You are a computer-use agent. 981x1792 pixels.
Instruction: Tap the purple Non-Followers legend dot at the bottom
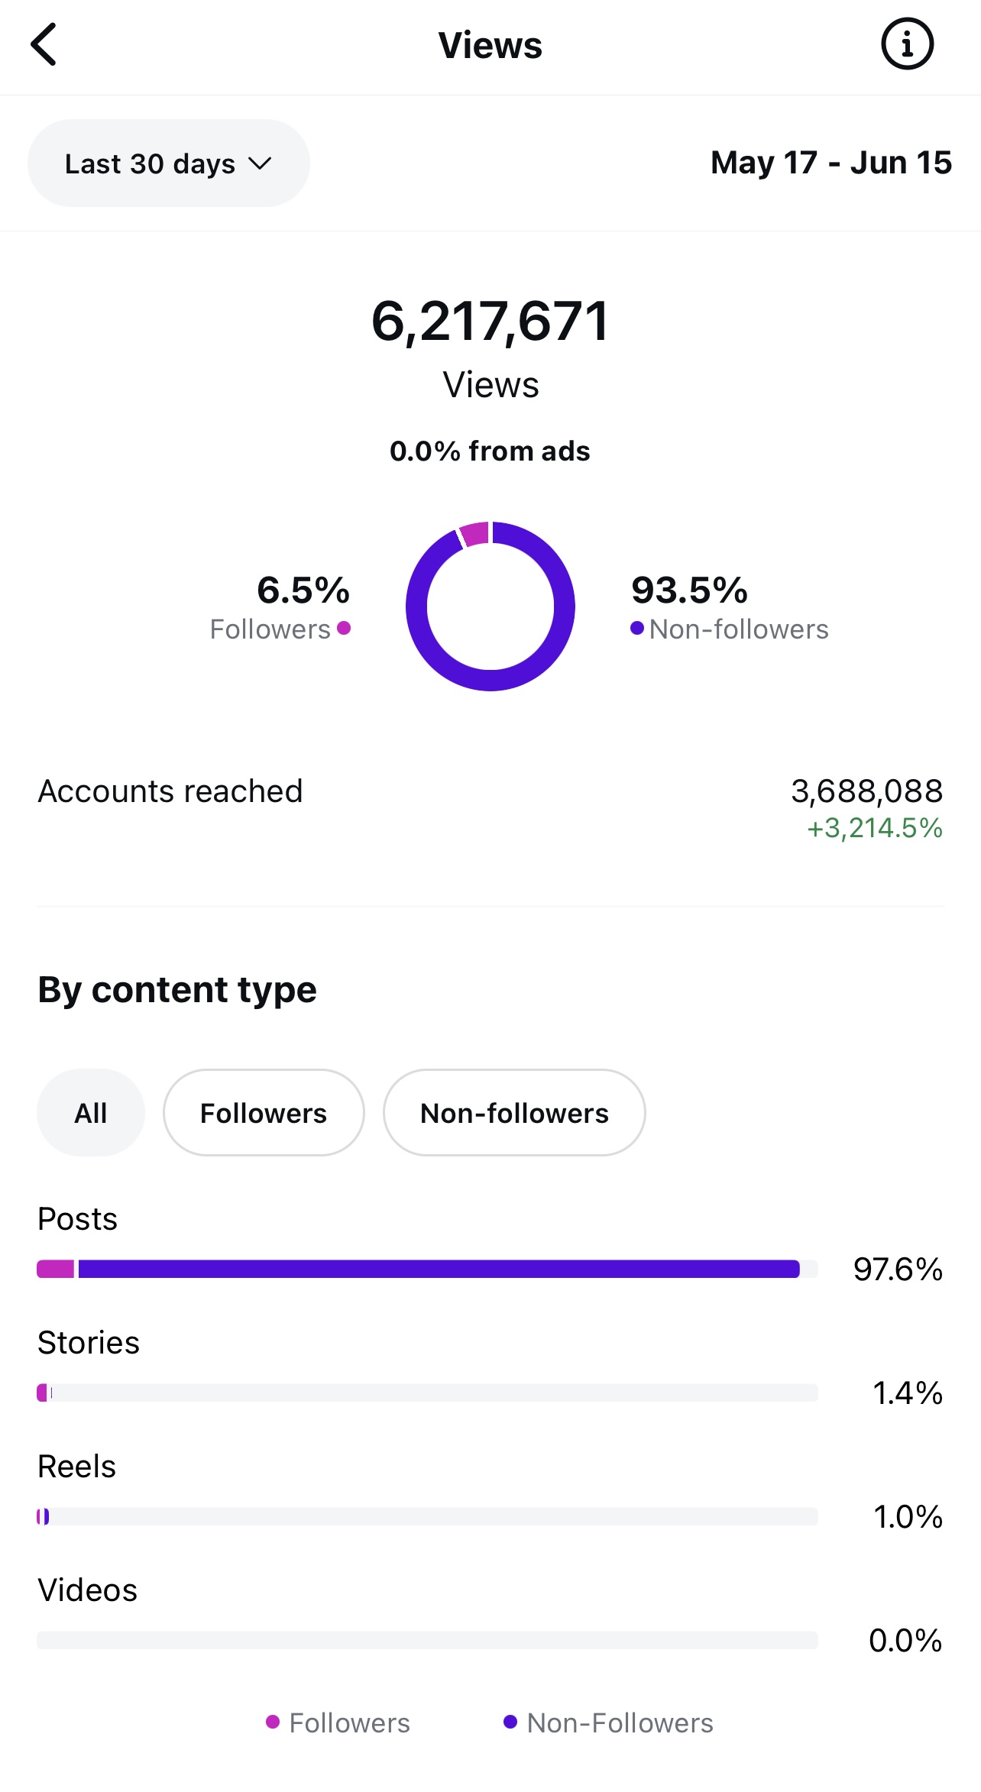tap(510, 1722)
